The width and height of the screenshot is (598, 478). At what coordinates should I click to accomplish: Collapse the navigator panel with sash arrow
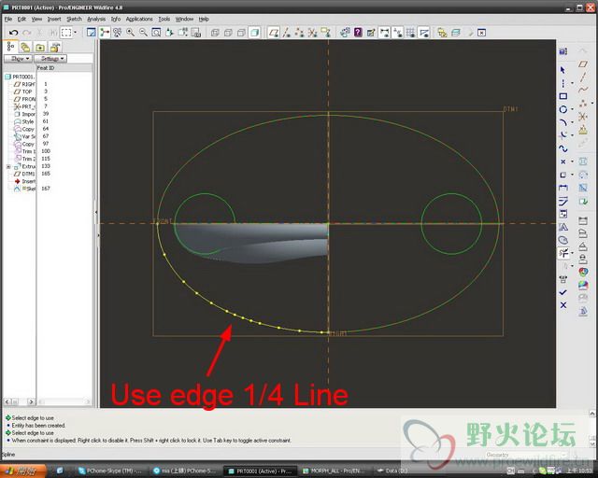[x=96, y=212]
